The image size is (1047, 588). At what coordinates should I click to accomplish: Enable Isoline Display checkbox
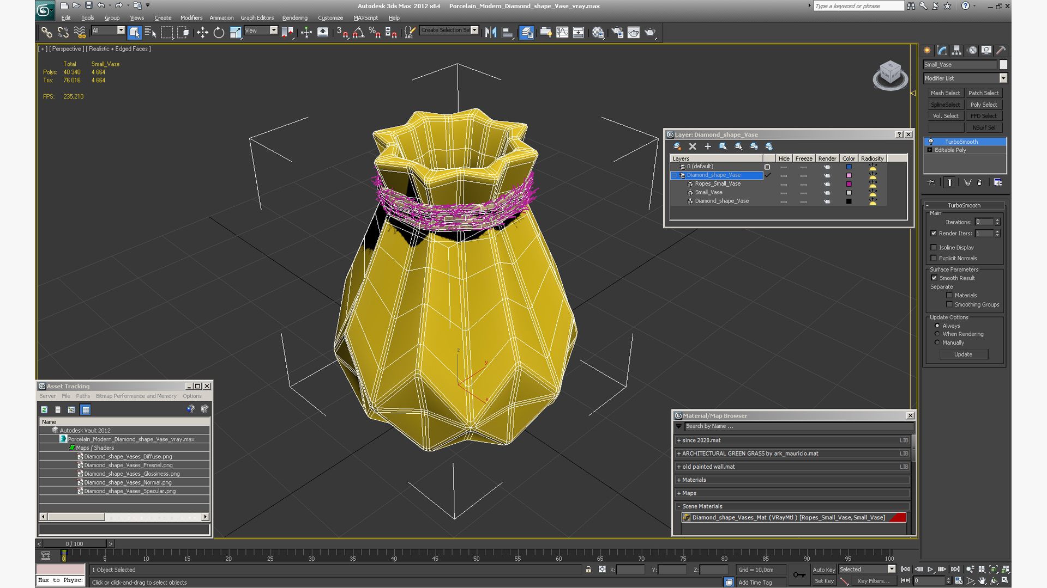(934, 247)
